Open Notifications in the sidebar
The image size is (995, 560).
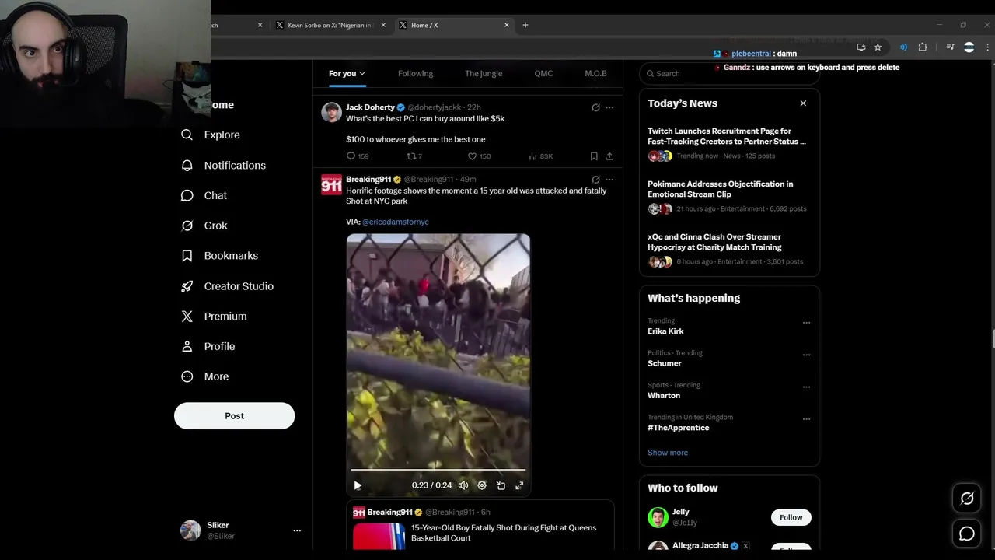point(222,165)
